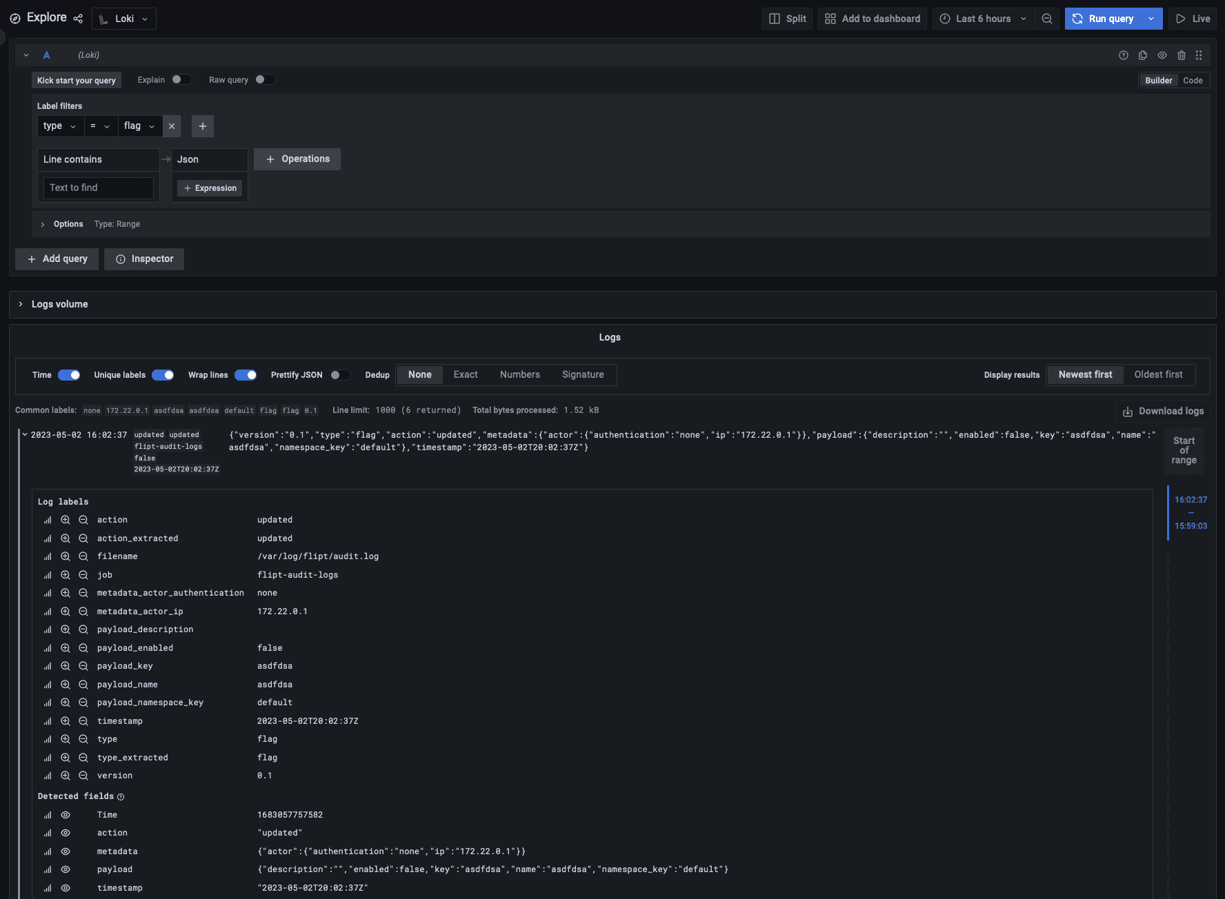The image size is (1225, 899).
Task: Open the type label dropdown
Action: pos(61,126)
